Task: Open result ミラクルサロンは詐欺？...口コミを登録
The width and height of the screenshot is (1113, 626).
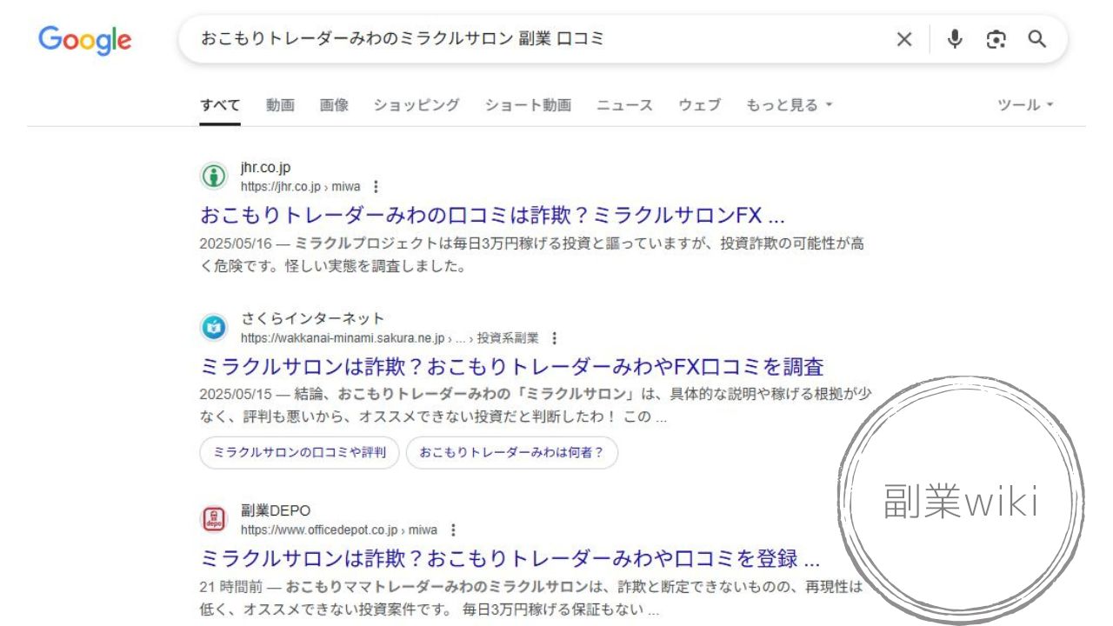Action: [510, 558]
